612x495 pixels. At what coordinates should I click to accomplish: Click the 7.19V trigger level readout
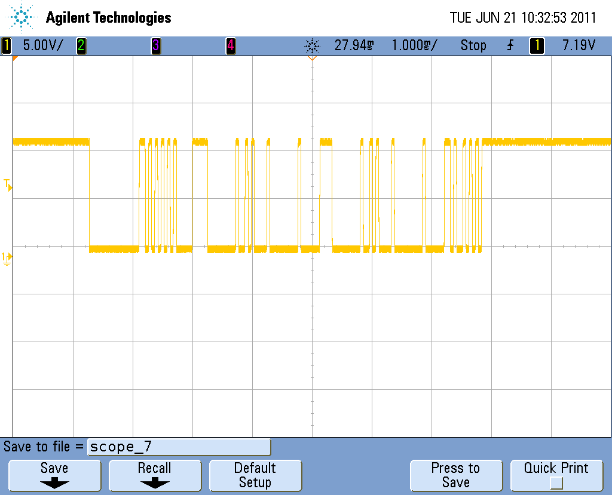(579, 45)
